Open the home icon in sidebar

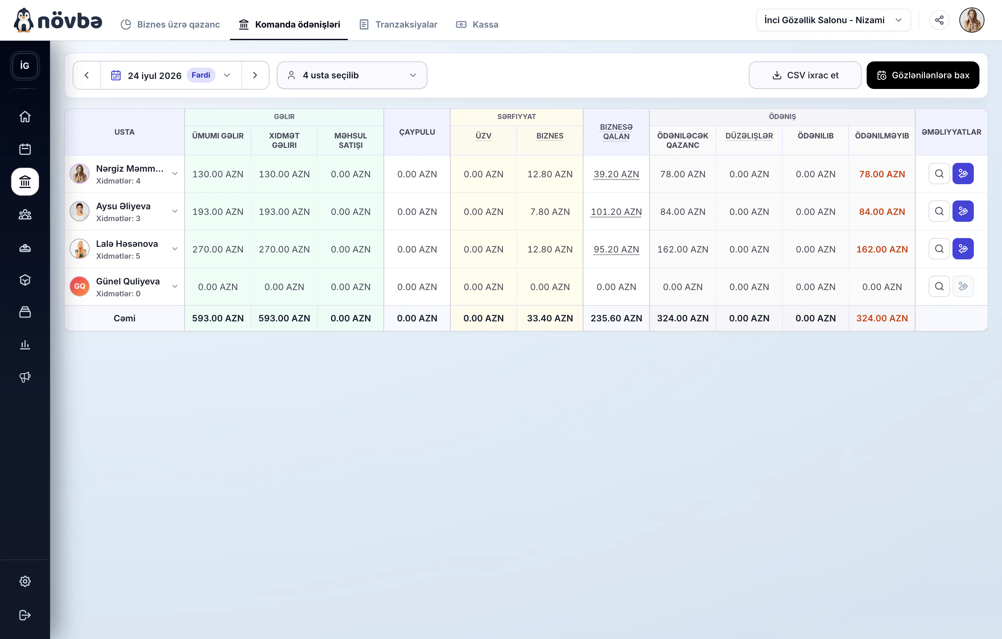point(25,117)
